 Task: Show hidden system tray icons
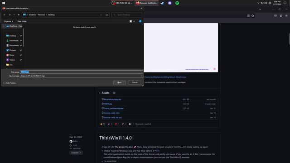(258, 3)
